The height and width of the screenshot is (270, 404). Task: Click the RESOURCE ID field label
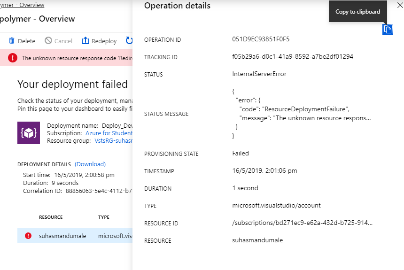click(x=161, y=224)
